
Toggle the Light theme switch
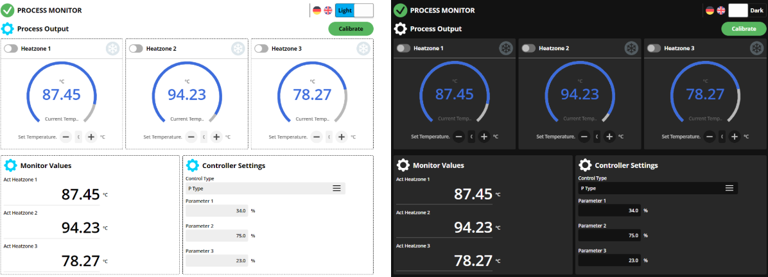click(x=354, y=10)
